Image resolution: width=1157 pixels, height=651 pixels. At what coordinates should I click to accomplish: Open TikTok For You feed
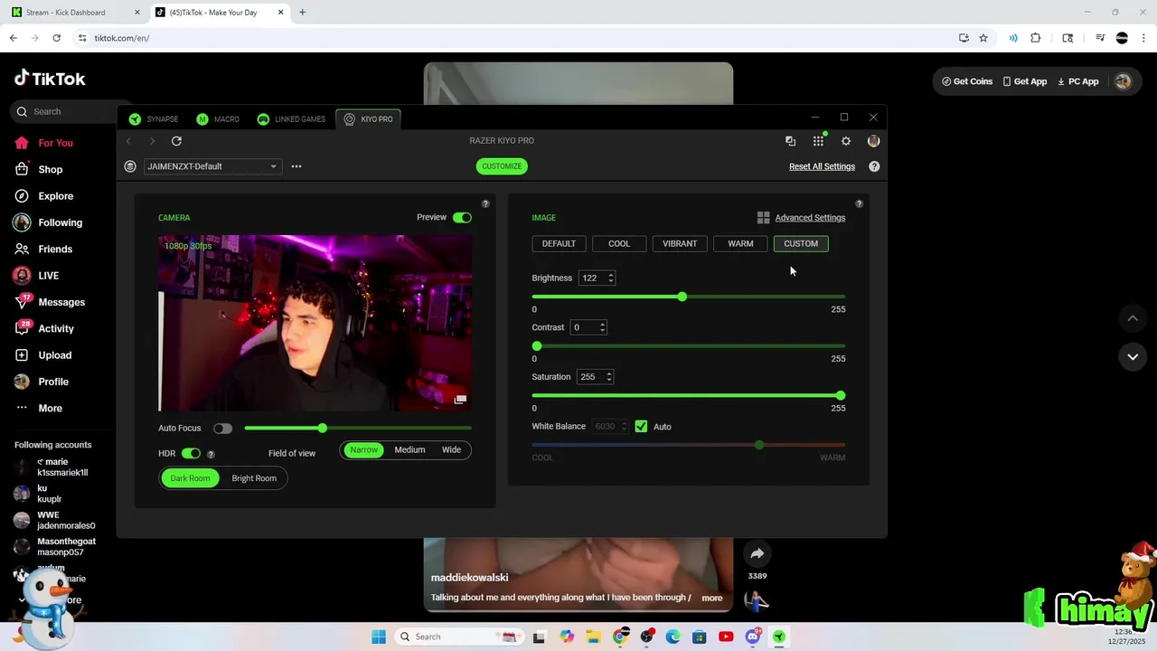56,143
